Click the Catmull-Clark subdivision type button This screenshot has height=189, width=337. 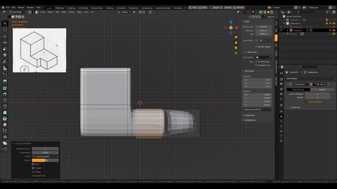coord(298,90)
